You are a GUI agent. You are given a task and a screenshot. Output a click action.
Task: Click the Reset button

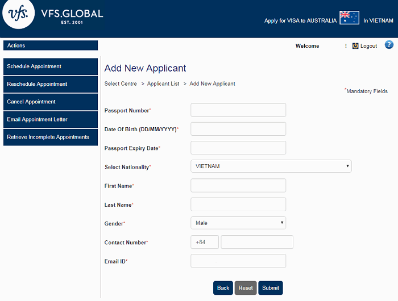click(x=246, y=288)
